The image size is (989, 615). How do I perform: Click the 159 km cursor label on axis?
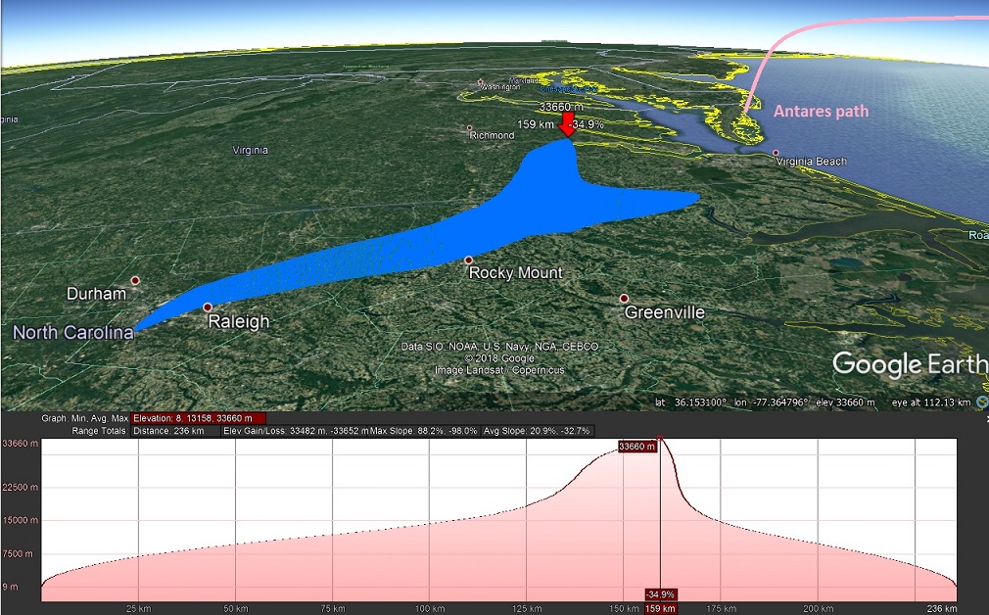click(x=660, y=608)
